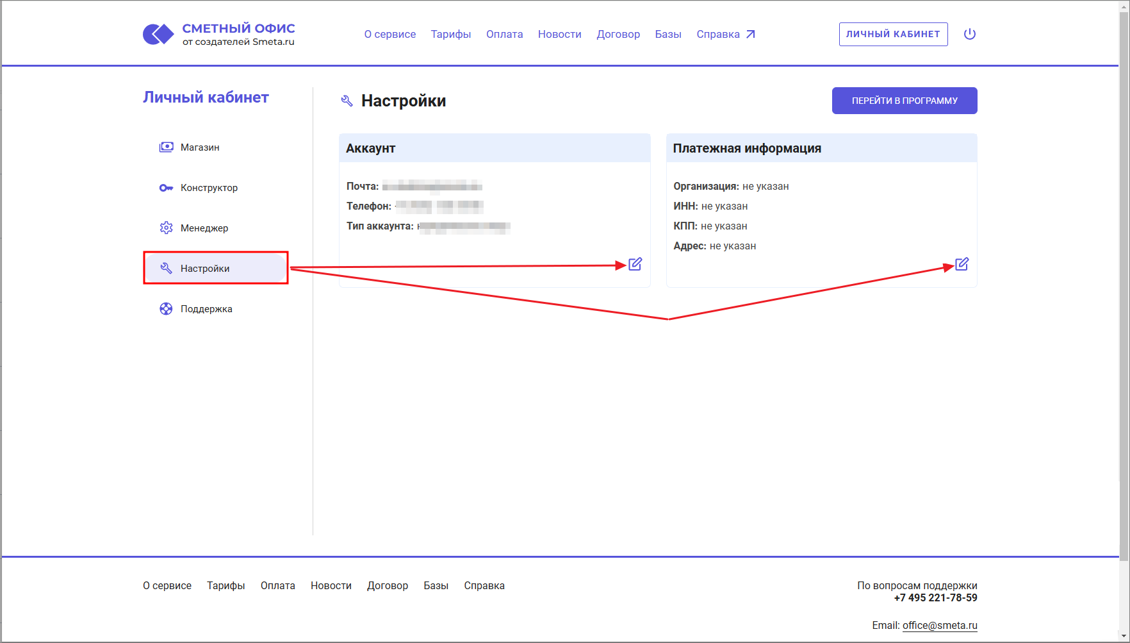Select Оплата in the header navigation
The width and height of the screenshot is (1130, 643).
click(504, 34)
